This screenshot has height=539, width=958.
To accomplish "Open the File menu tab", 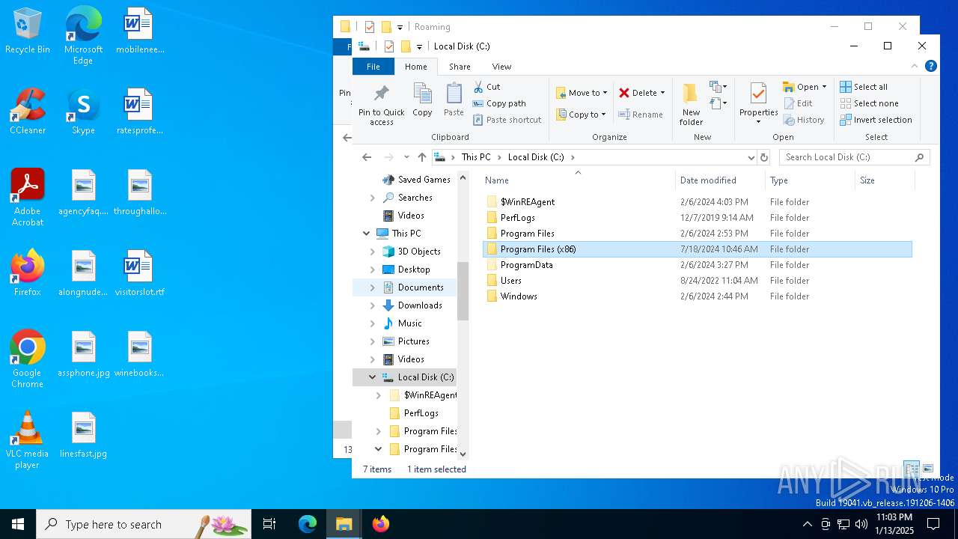I will tap(373, 67).
